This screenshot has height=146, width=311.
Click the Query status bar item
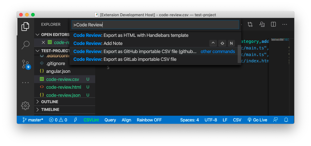tap(110, 120)
